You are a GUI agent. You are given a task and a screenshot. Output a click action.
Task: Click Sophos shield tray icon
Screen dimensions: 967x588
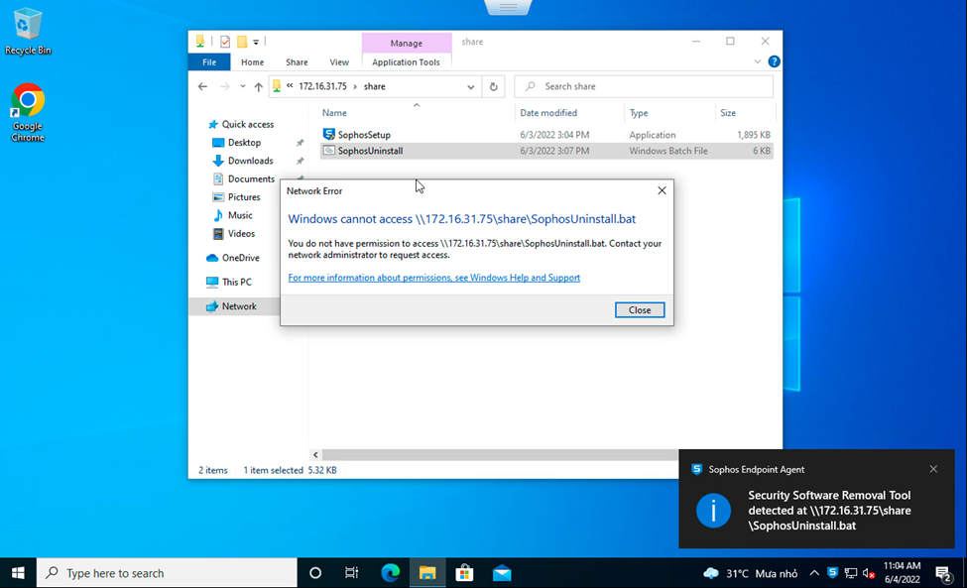tap(832, 573)
